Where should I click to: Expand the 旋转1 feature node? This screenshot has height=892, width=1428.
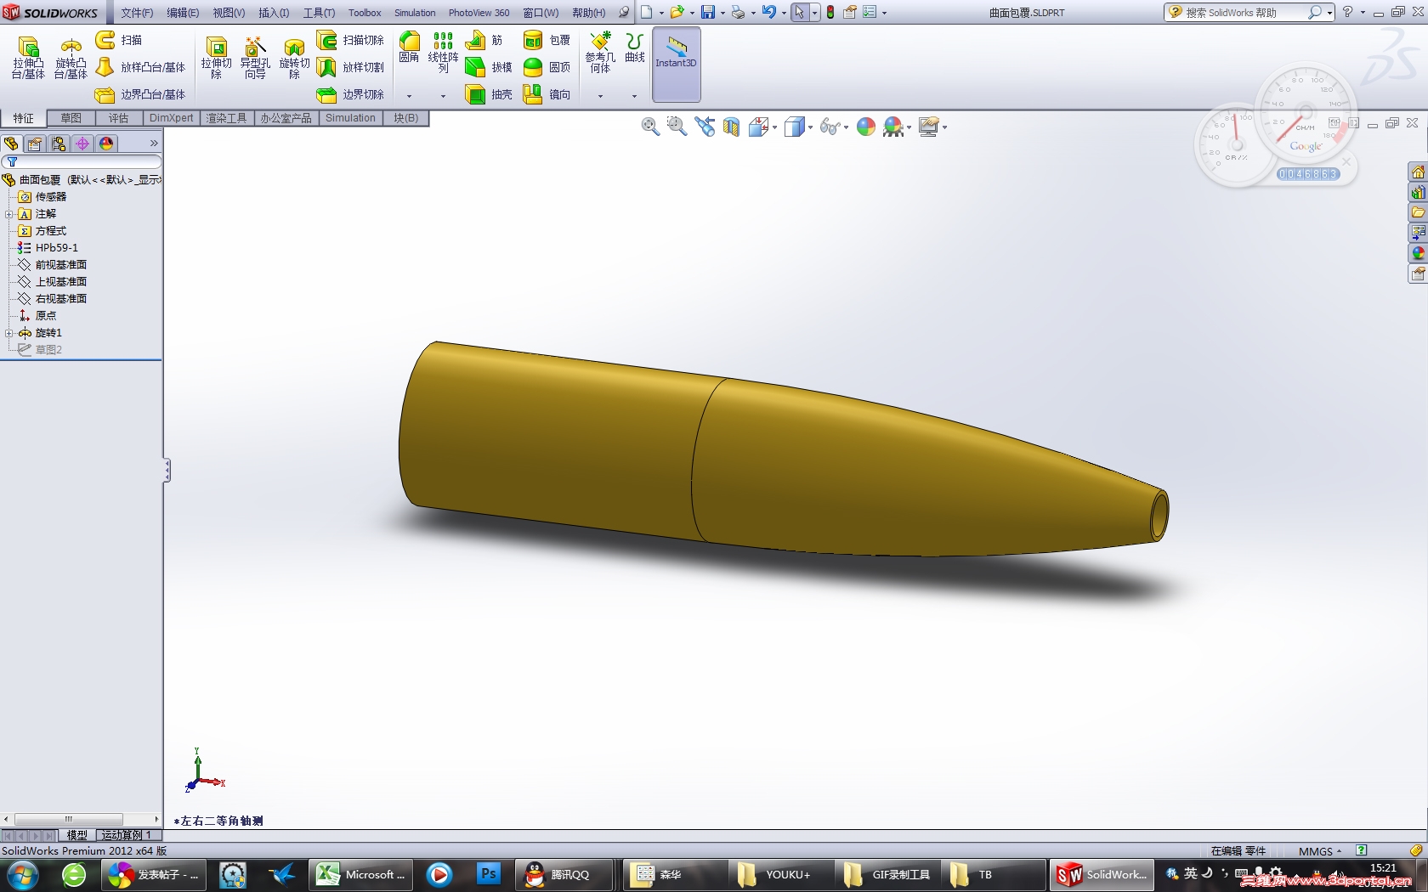(x=8, y=333)
